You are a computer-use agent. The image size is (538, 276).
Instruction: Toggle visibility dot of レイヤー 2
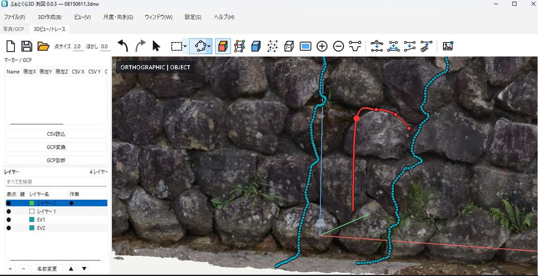pos(9,203)
